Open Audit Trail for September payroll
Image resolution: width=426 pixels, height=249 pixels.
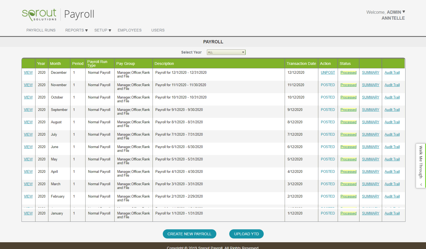point(392,110)
